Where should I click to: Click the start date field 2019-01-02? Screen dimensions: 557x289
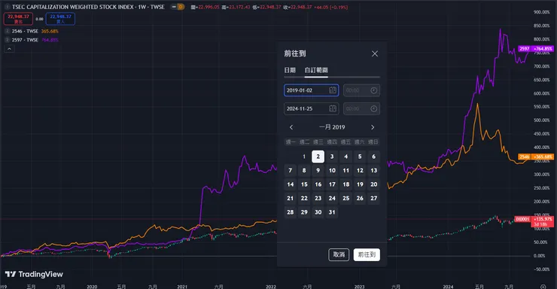[311, 90]
